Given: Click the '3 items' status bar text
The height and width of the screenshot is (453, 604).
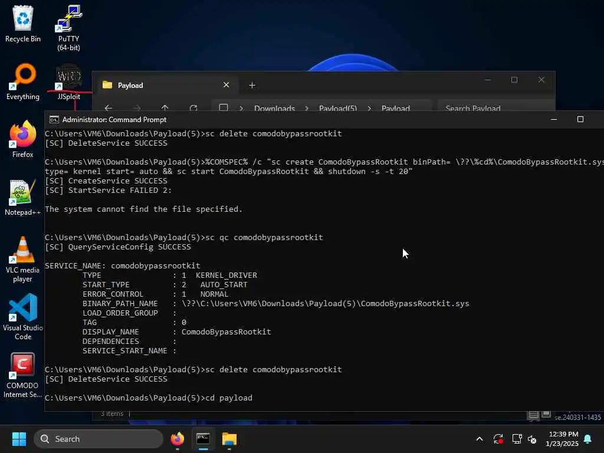Looking at the screenshot, I should [112, 414].
